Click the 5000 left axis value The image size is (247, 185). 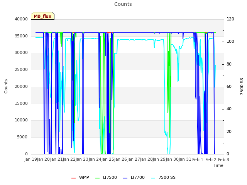[x=22, y=137]
